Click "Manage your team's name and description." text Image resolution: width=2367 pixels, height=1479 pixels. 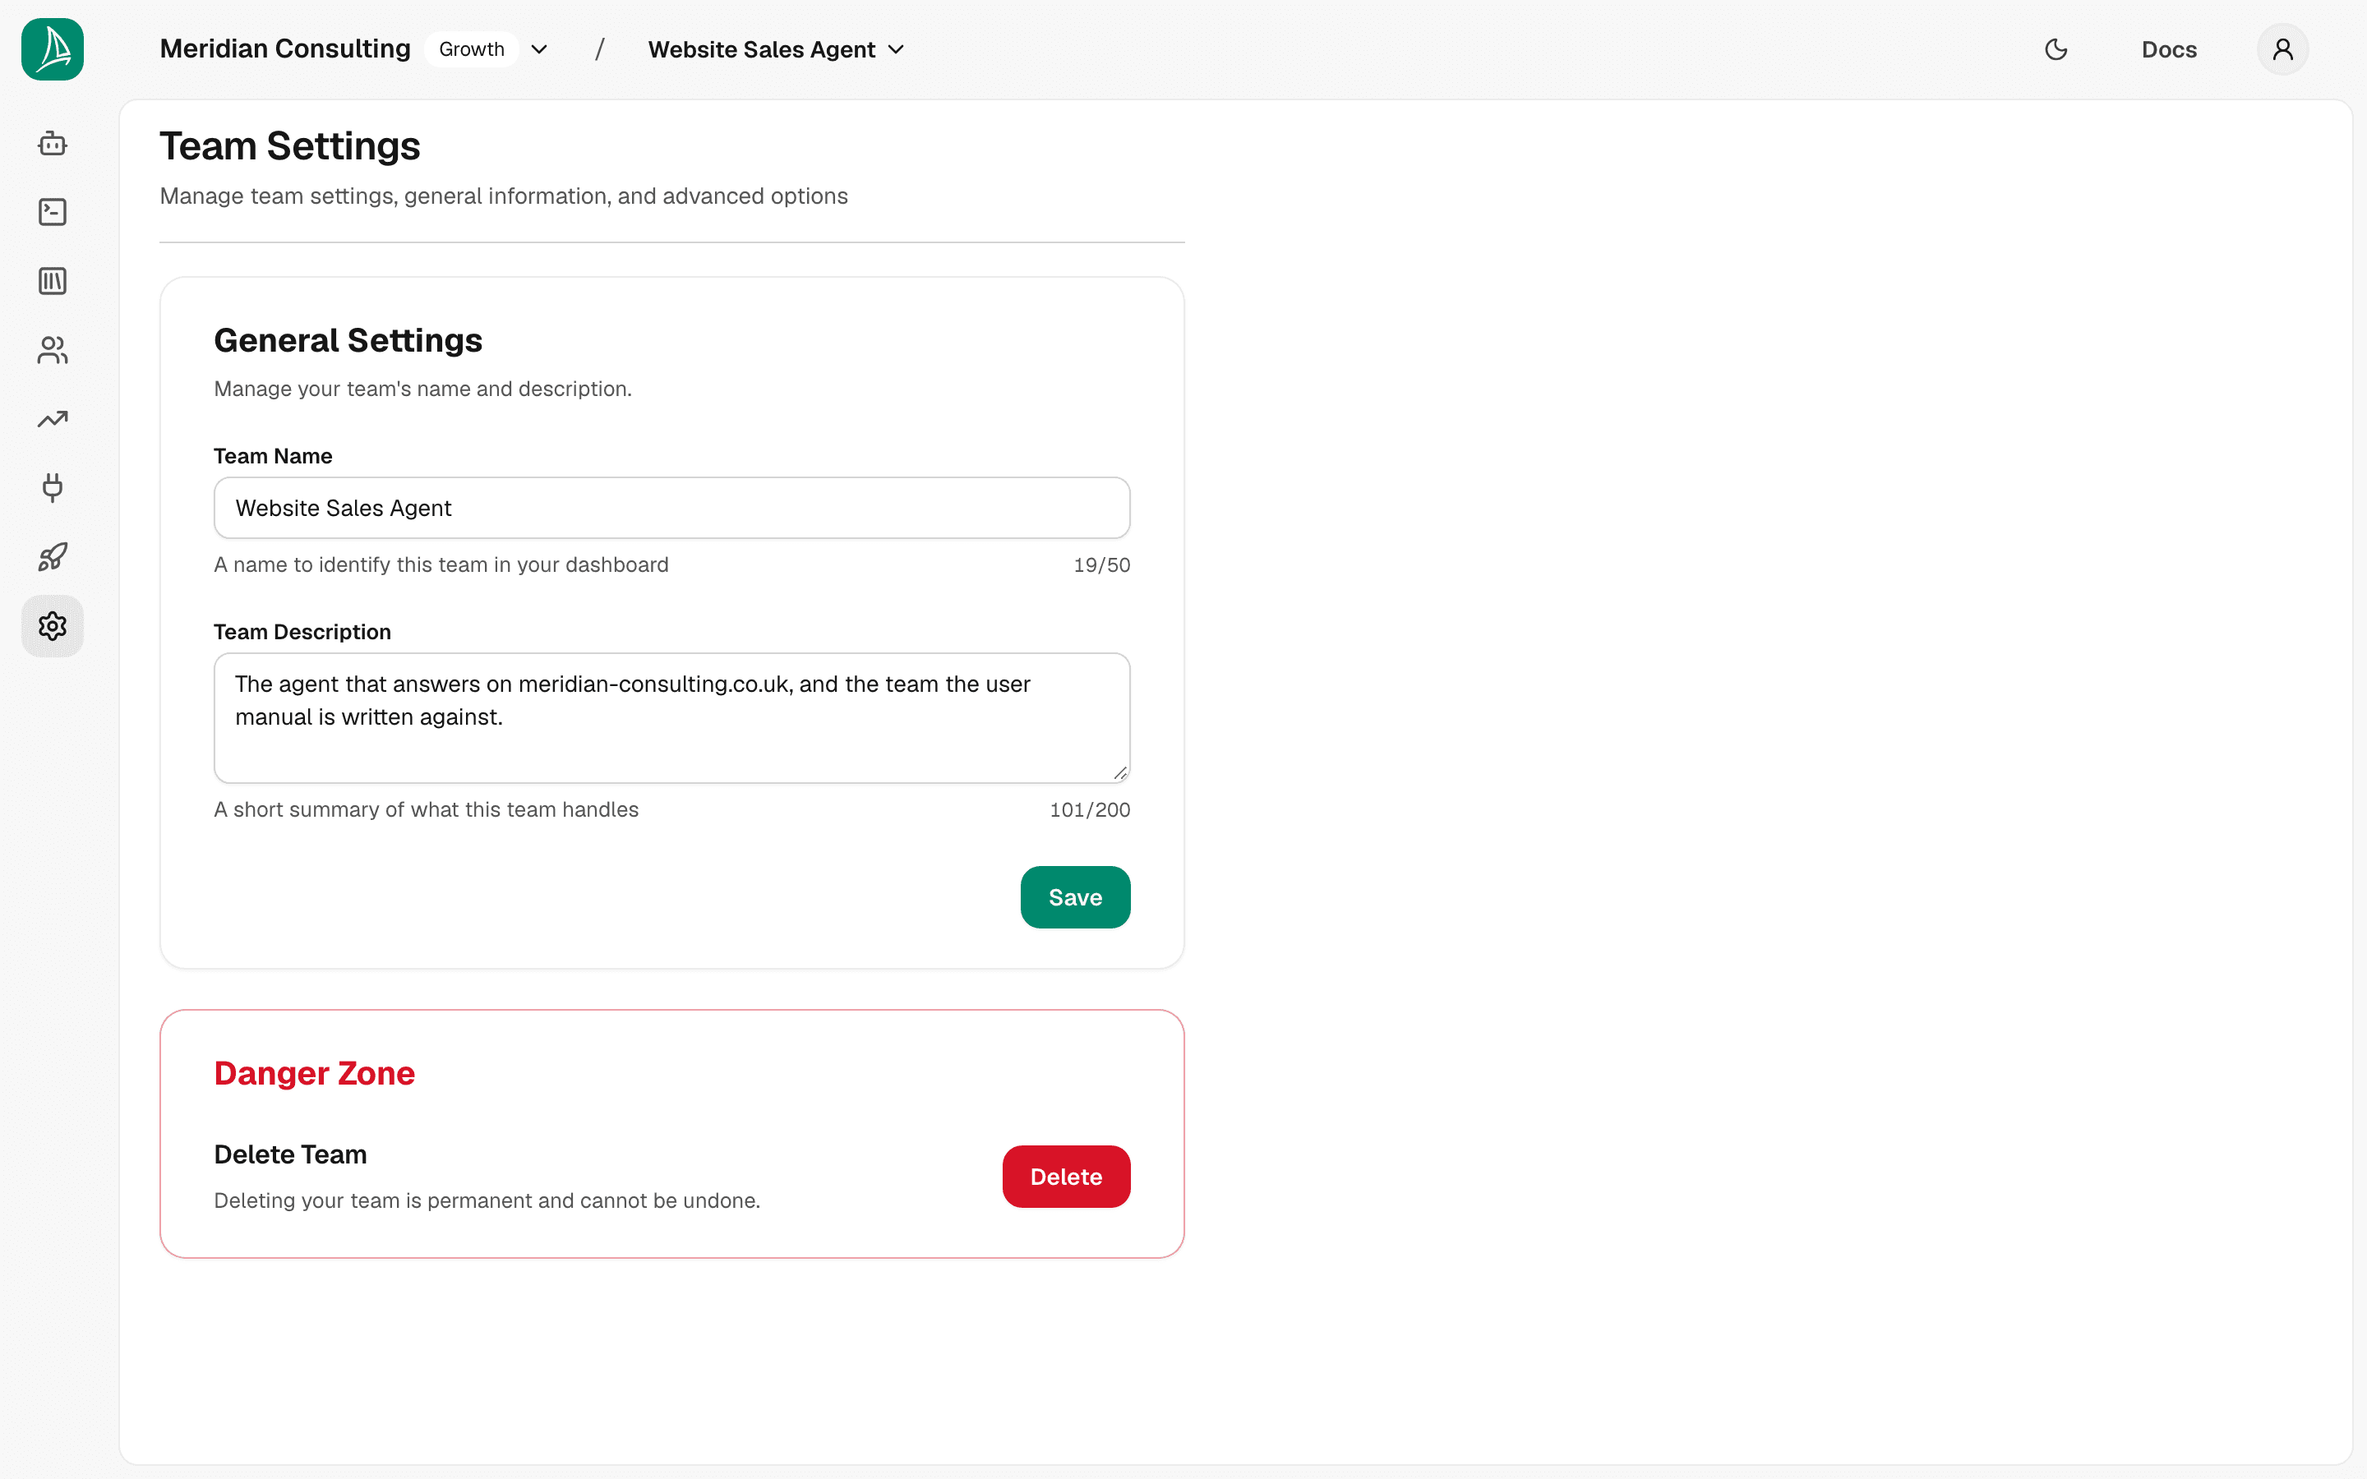(422, 389)
